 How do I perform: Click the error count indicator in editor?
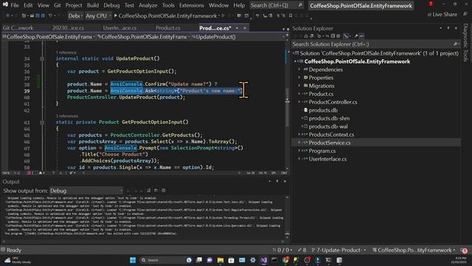tap(29, 173)
